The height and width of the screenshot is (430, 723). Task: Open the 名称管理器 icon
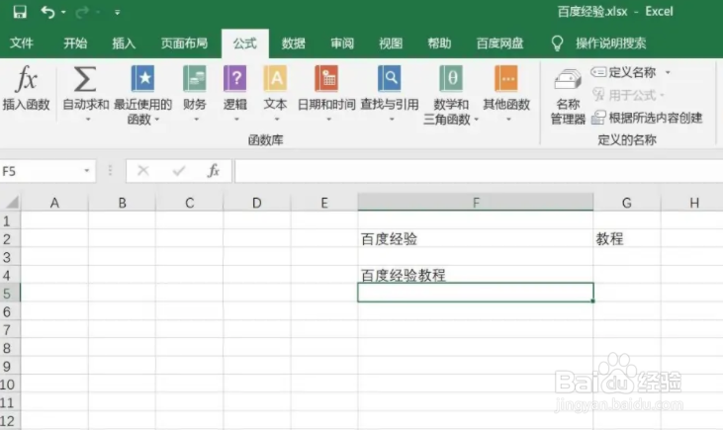point(568,81)
